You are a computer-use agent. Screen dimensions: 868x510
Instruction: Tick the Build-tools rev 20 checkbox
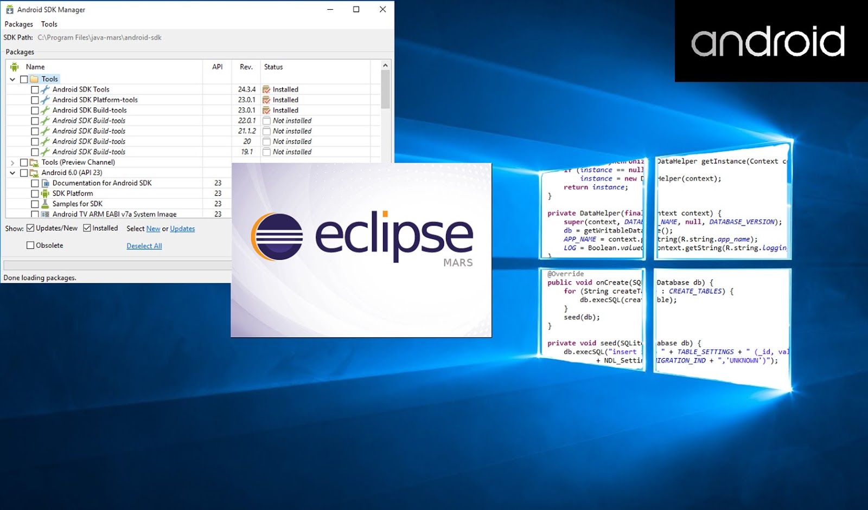pyautogui.click(x=35, y=141)
